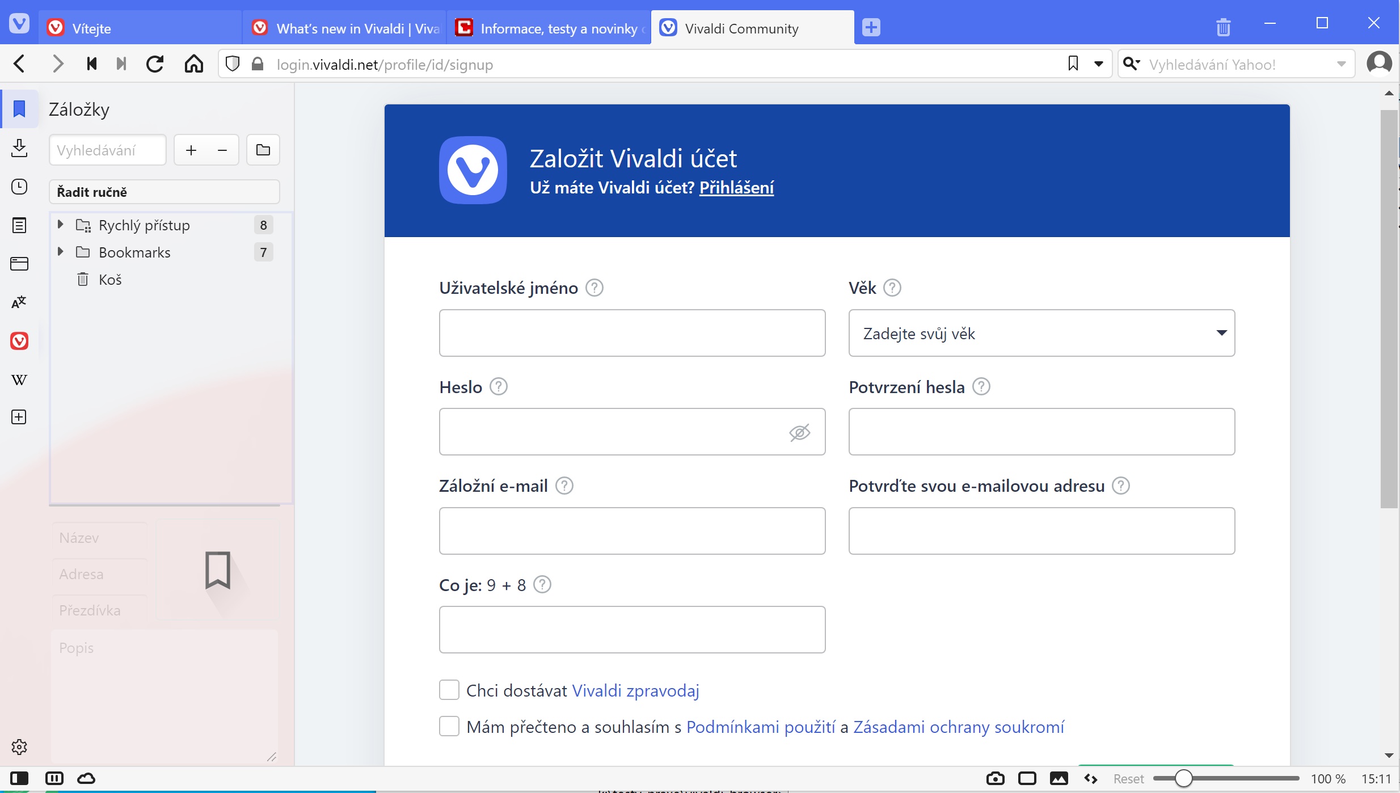Viewport: 1400px width, 793px height.
Task: Expand the Rychlý přístup folder
Action: [x=60, y=225]
